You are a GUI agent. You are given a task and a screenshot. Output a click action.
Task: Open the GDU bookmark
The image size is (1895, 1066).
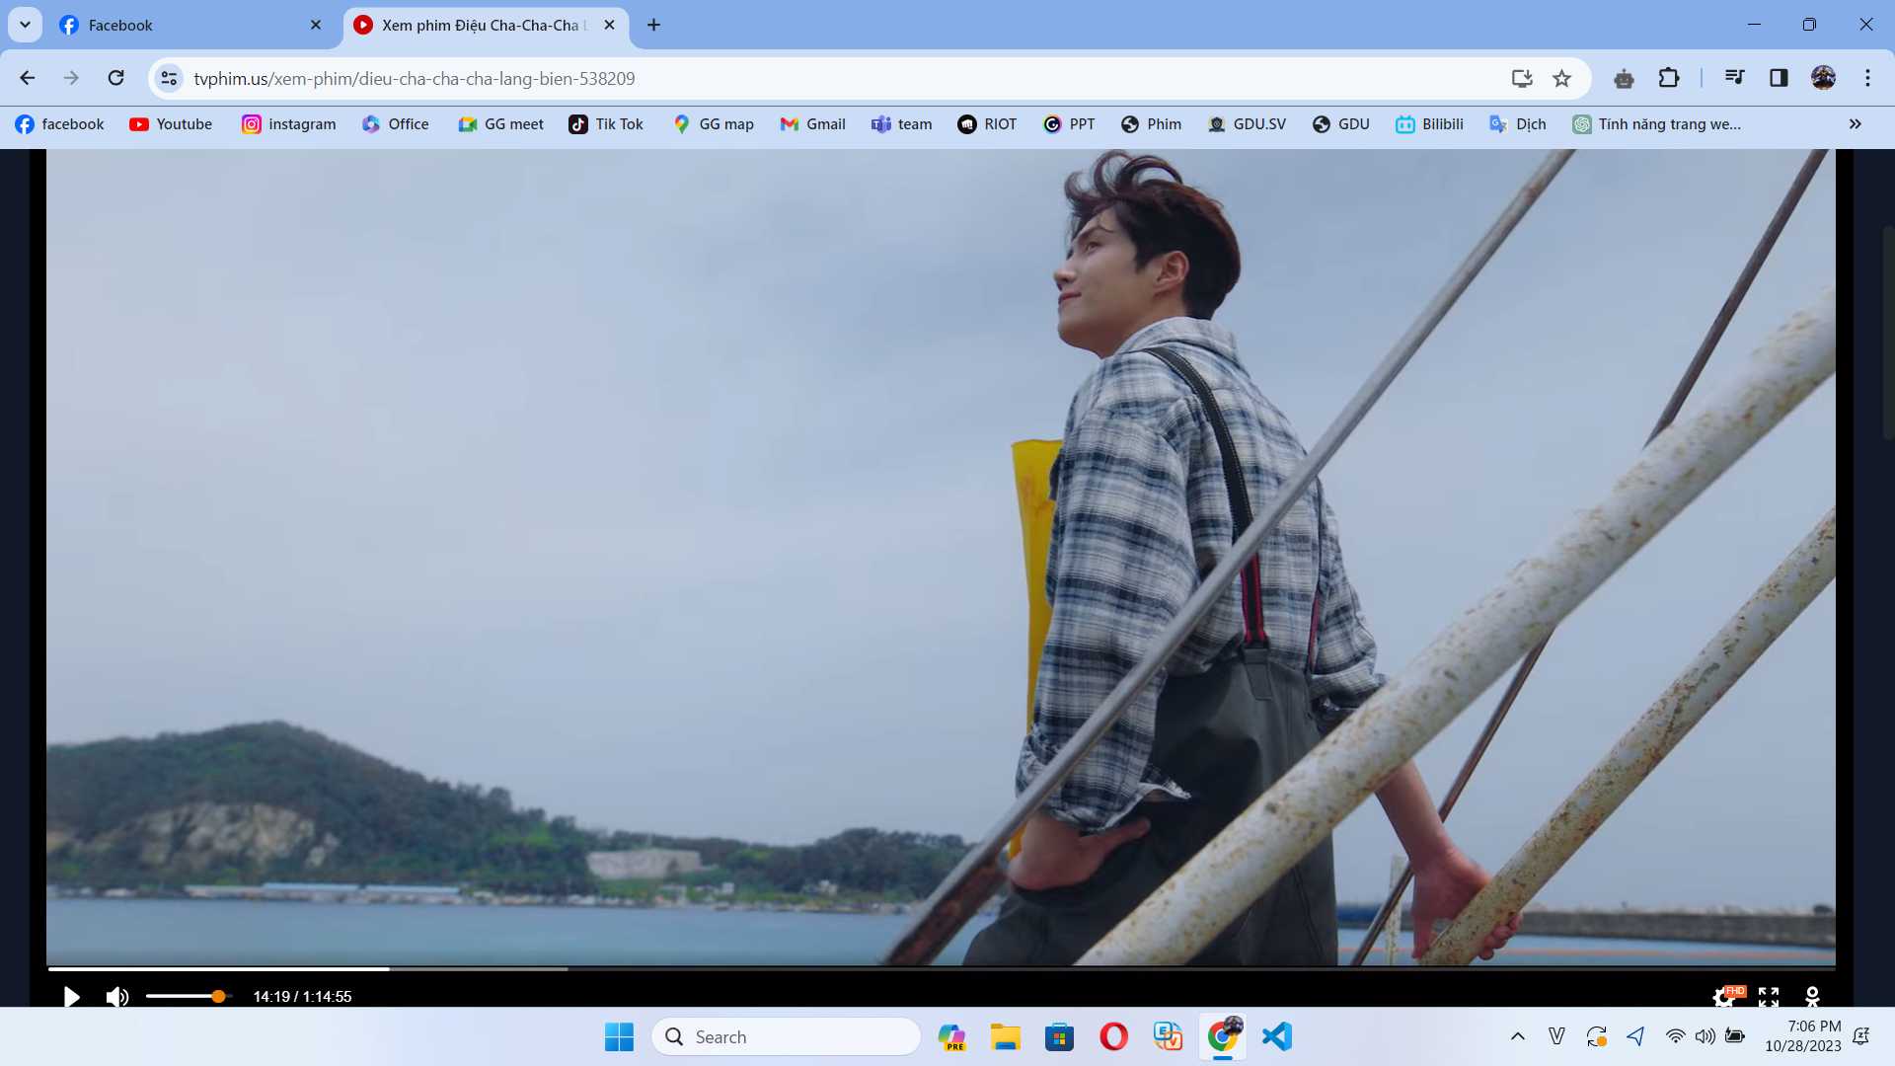click(x=1341, y=124)
